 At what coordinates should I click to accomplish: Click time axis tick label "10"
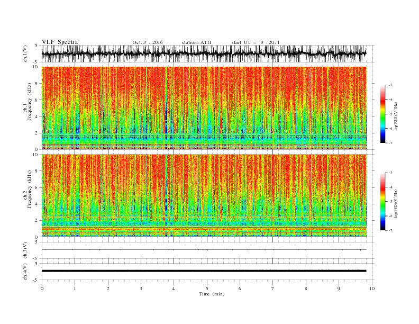372,289
